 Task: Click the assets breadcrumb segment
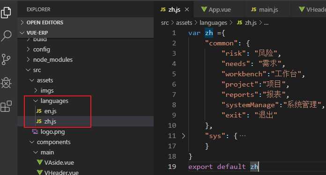pyautogui.click(x=184, y=23)
